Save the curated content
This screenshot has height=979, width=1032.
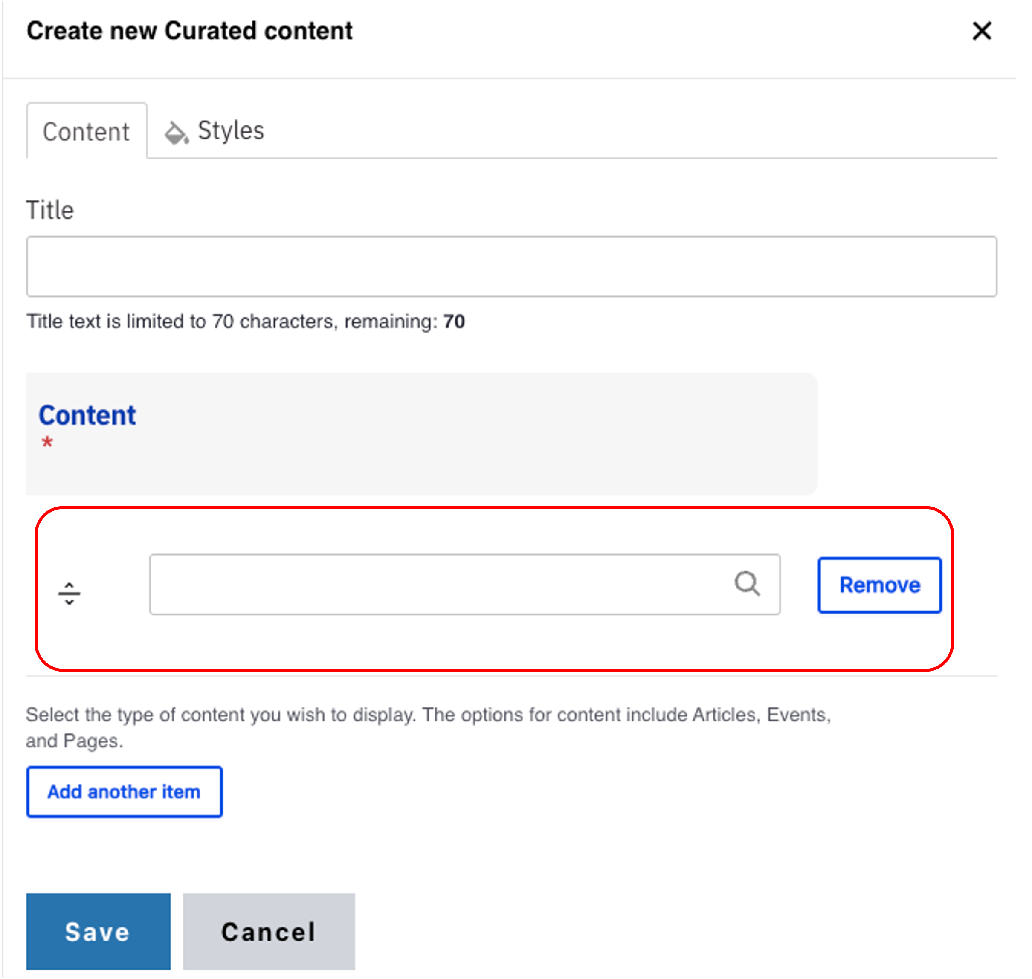(98, 932)
